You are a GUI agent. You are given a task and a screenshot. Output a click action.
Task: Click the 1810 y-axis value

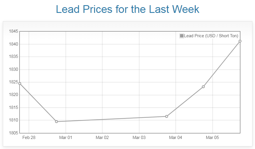pyautogui.click(x=13, y=120)
